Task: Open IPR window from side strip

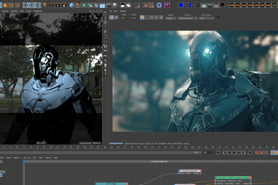Action: tap(105, 51)
